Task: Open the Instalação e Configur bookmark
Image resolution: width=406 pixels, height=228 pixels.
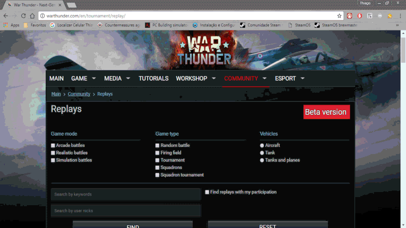Action: 214,25
